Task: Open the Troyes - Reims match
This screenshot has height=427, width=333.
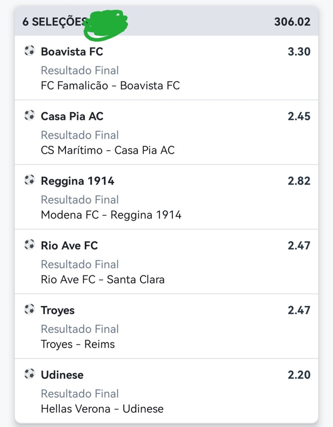Action: pos(78,344)
